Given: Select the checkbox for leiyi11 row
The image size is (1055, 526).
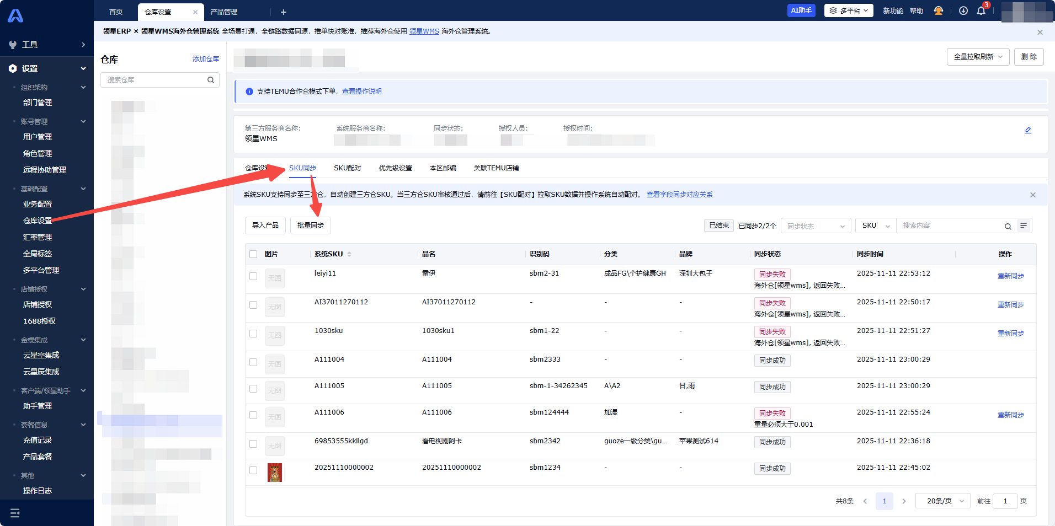Looking at the screenshot, I should click(253, 276).
